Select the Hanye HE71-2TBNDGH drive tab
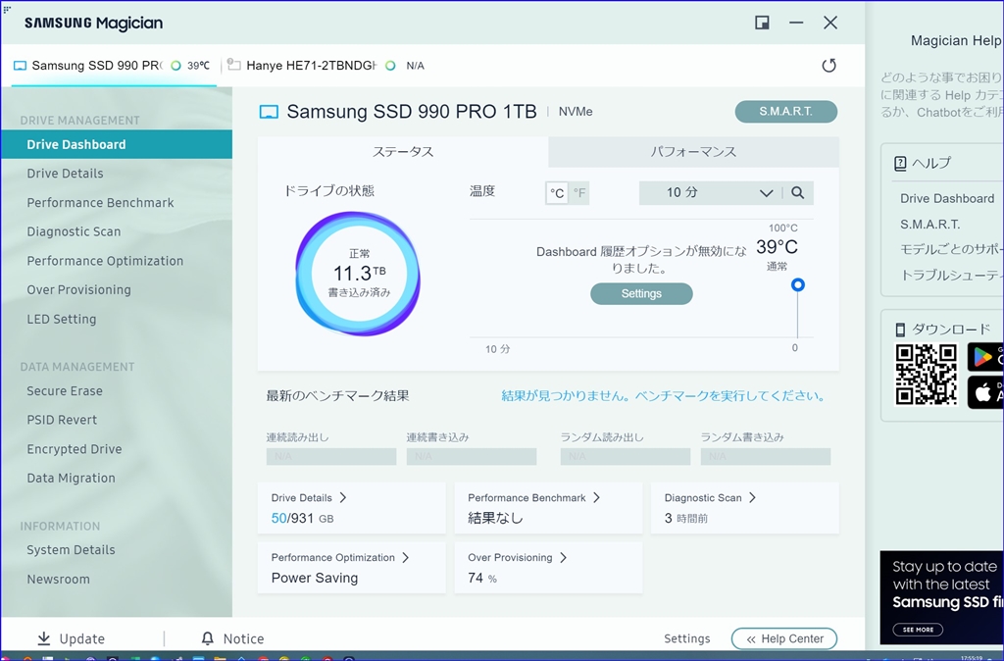 click(x=326, y=66)
